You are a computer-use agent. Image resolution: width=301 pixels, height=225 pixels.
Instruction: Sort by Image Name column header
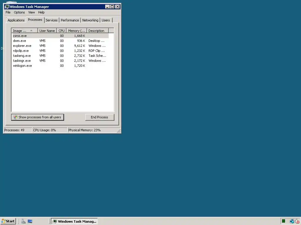tap(25, 31)
